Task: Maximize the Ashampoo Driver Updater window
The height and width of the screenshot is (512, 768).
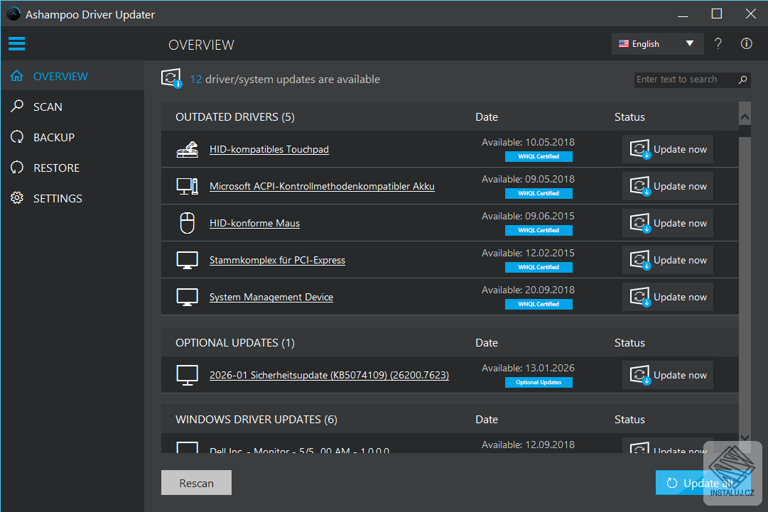Action: tap(717, 13)
